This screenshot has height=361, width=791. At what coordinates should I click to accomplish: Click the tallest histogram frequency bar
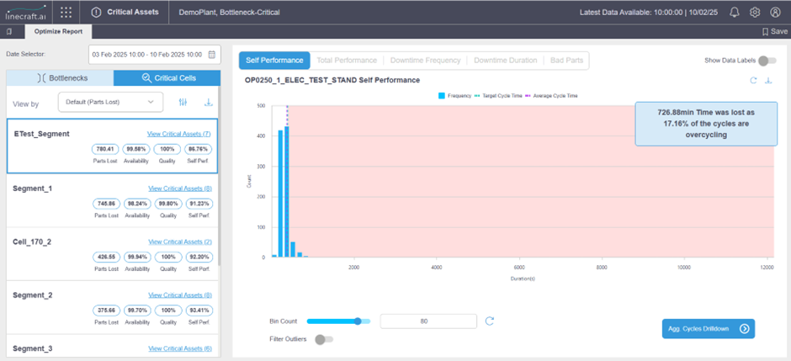point(287,192)
